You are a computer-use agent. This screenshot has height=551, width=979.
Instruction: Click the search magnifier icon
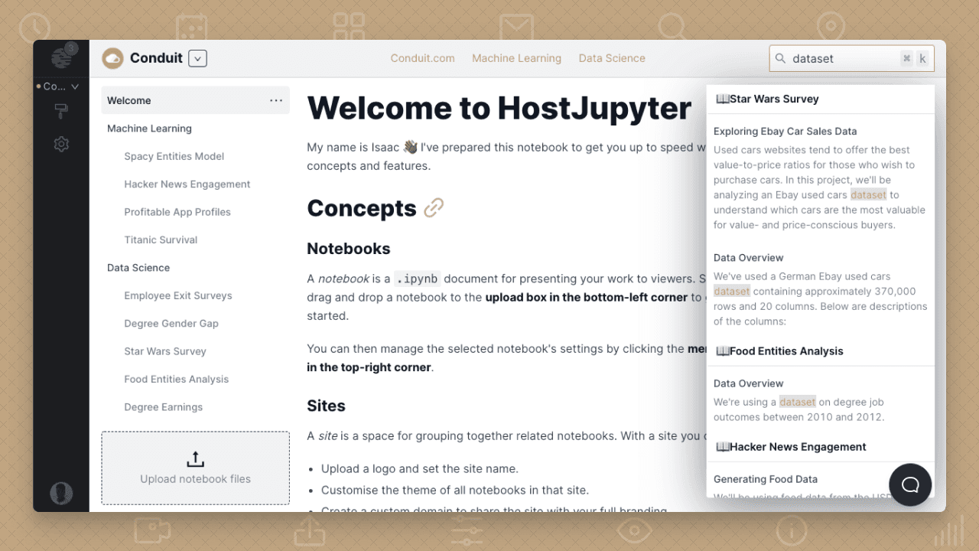pyautogui.click(x=780, y=58)
